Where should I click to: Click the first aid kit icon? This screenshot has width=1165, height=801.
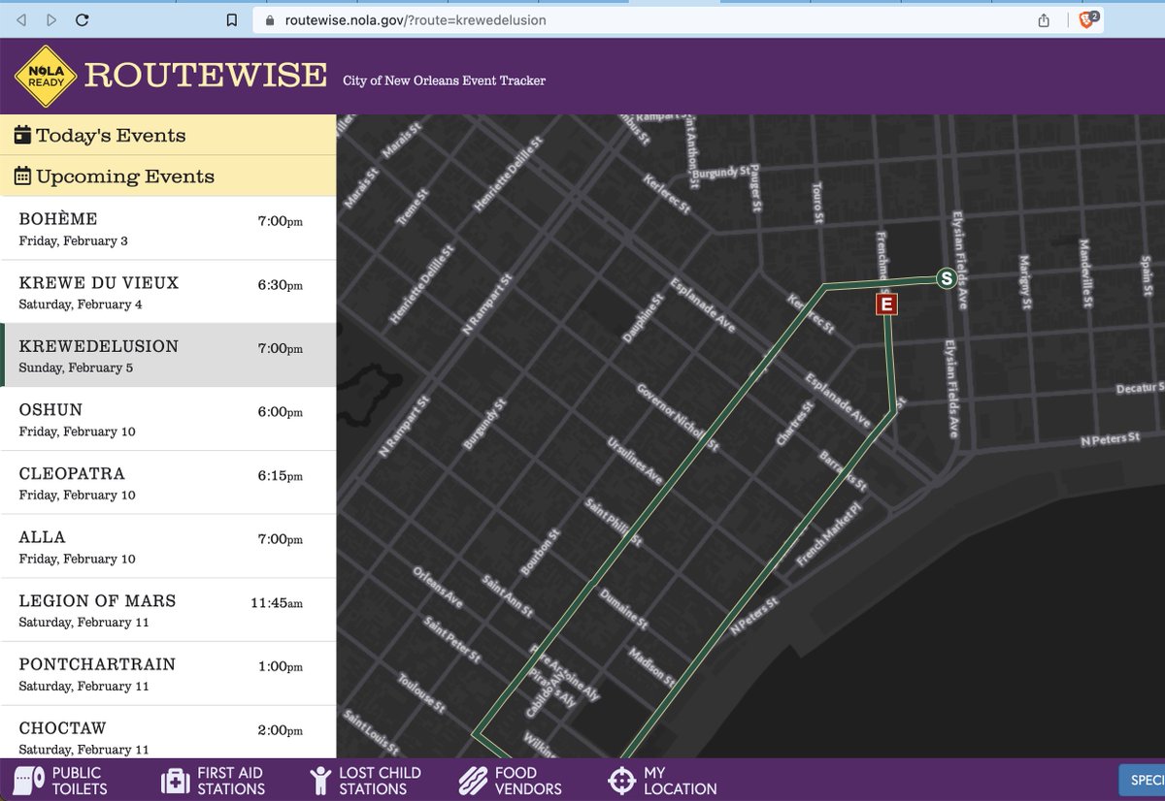(175, 781)
